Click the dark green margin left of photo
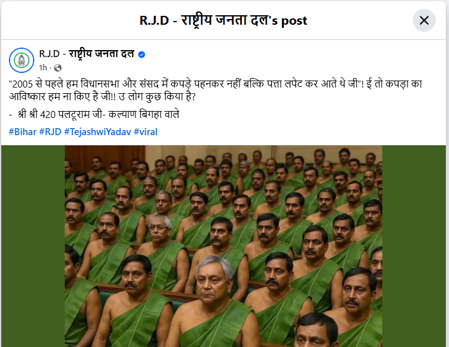The height and width of the screenshot is (347, 449). click(33, 246)
